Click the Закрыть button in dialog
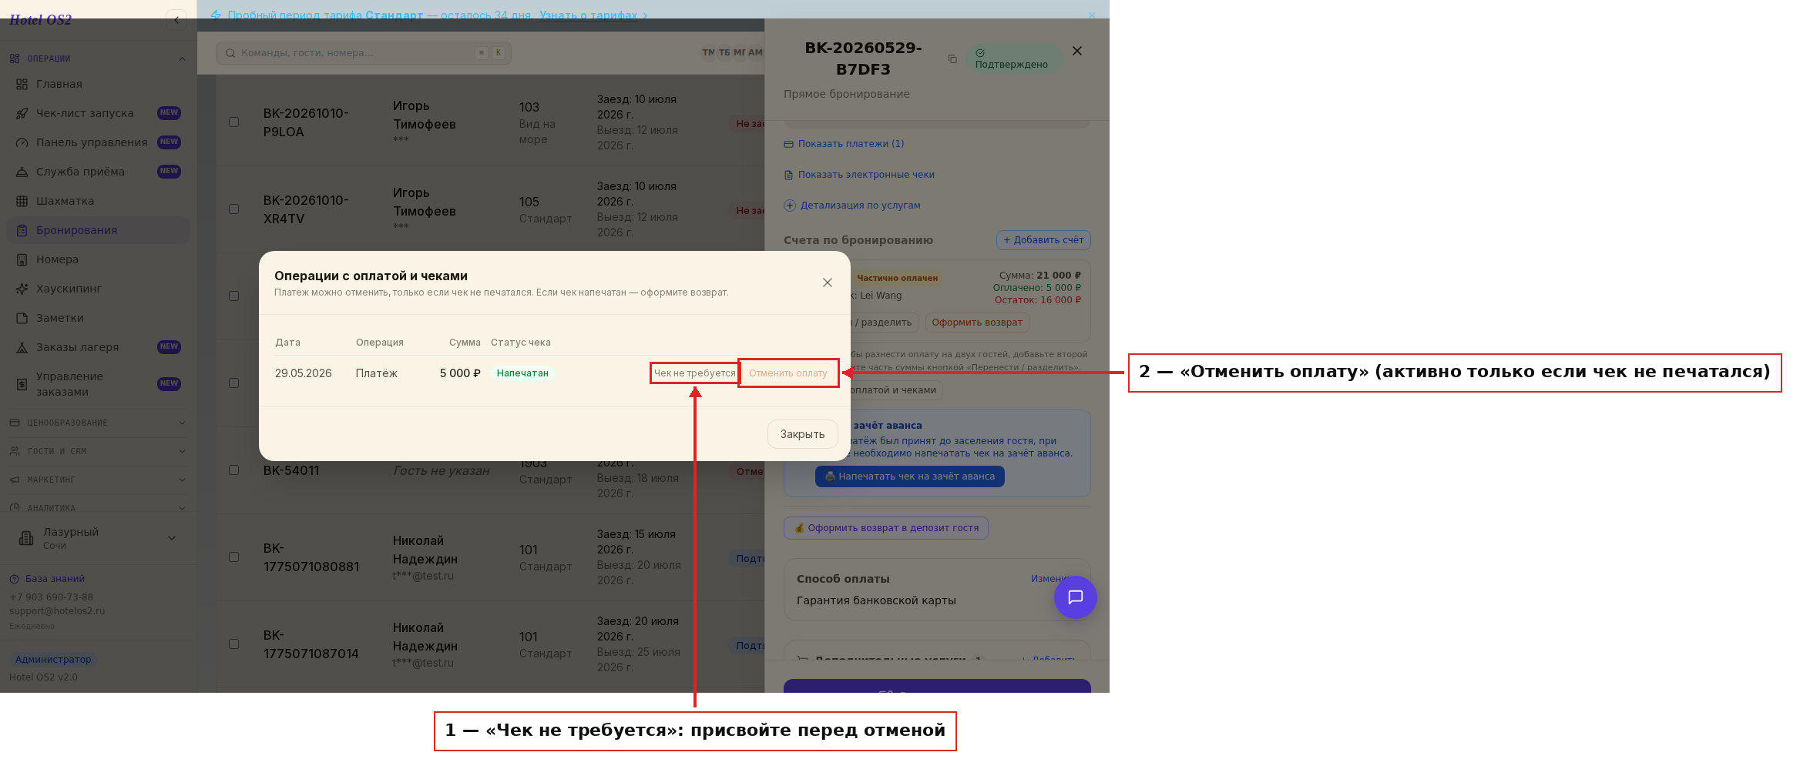1800x769 pixels. tap(802, 434)
